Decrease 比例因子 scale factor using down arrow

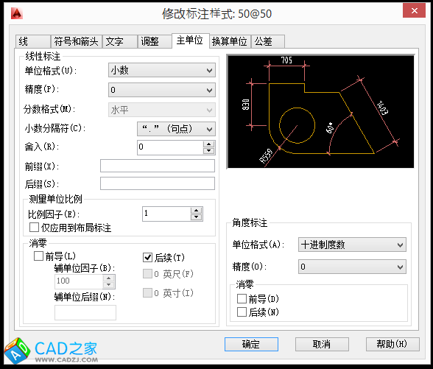[x=196, y=217]
